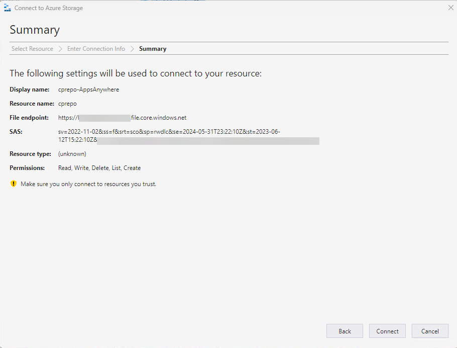Image resolution: width=457 pixels, height=348 pixels.
Task: Click the permissions list Read, Write, Delete
Action: click(x=99, y=168)
